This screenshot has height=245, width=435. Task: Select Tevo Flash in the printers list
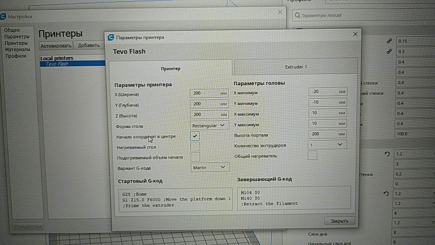tap(73, 64)
